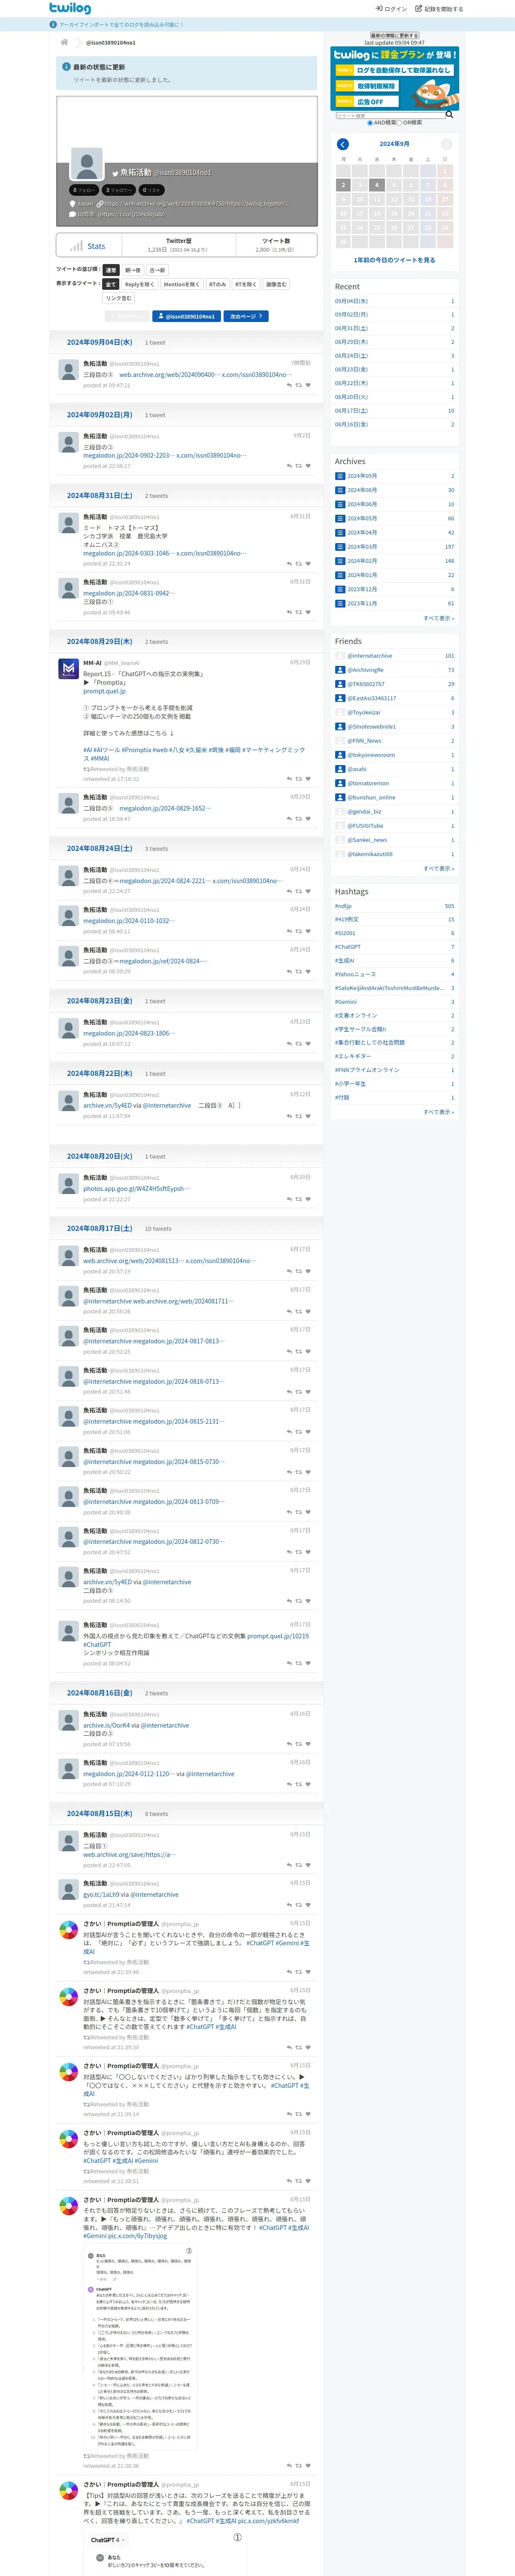Open archive 2023年11月
The height and width of the screenshot is (2576, 515).
click(x=362, y=603)
